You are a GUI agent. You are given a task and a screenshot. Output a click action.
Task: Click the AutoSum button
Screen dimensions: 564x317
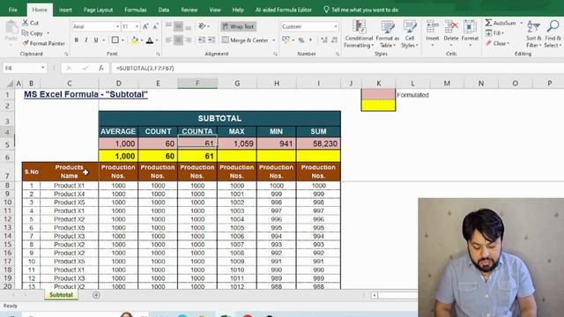501,23
